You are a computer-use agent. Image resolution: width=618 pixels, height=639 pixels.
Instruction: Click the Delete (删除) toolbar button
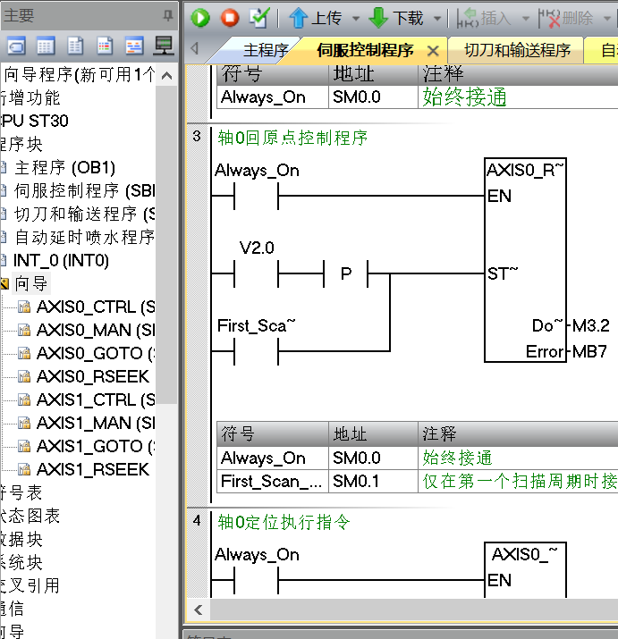[x=570, y=18]
